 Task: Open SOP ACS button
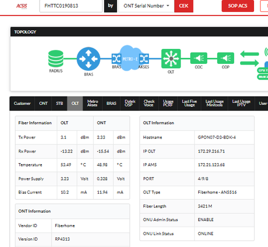237,6
